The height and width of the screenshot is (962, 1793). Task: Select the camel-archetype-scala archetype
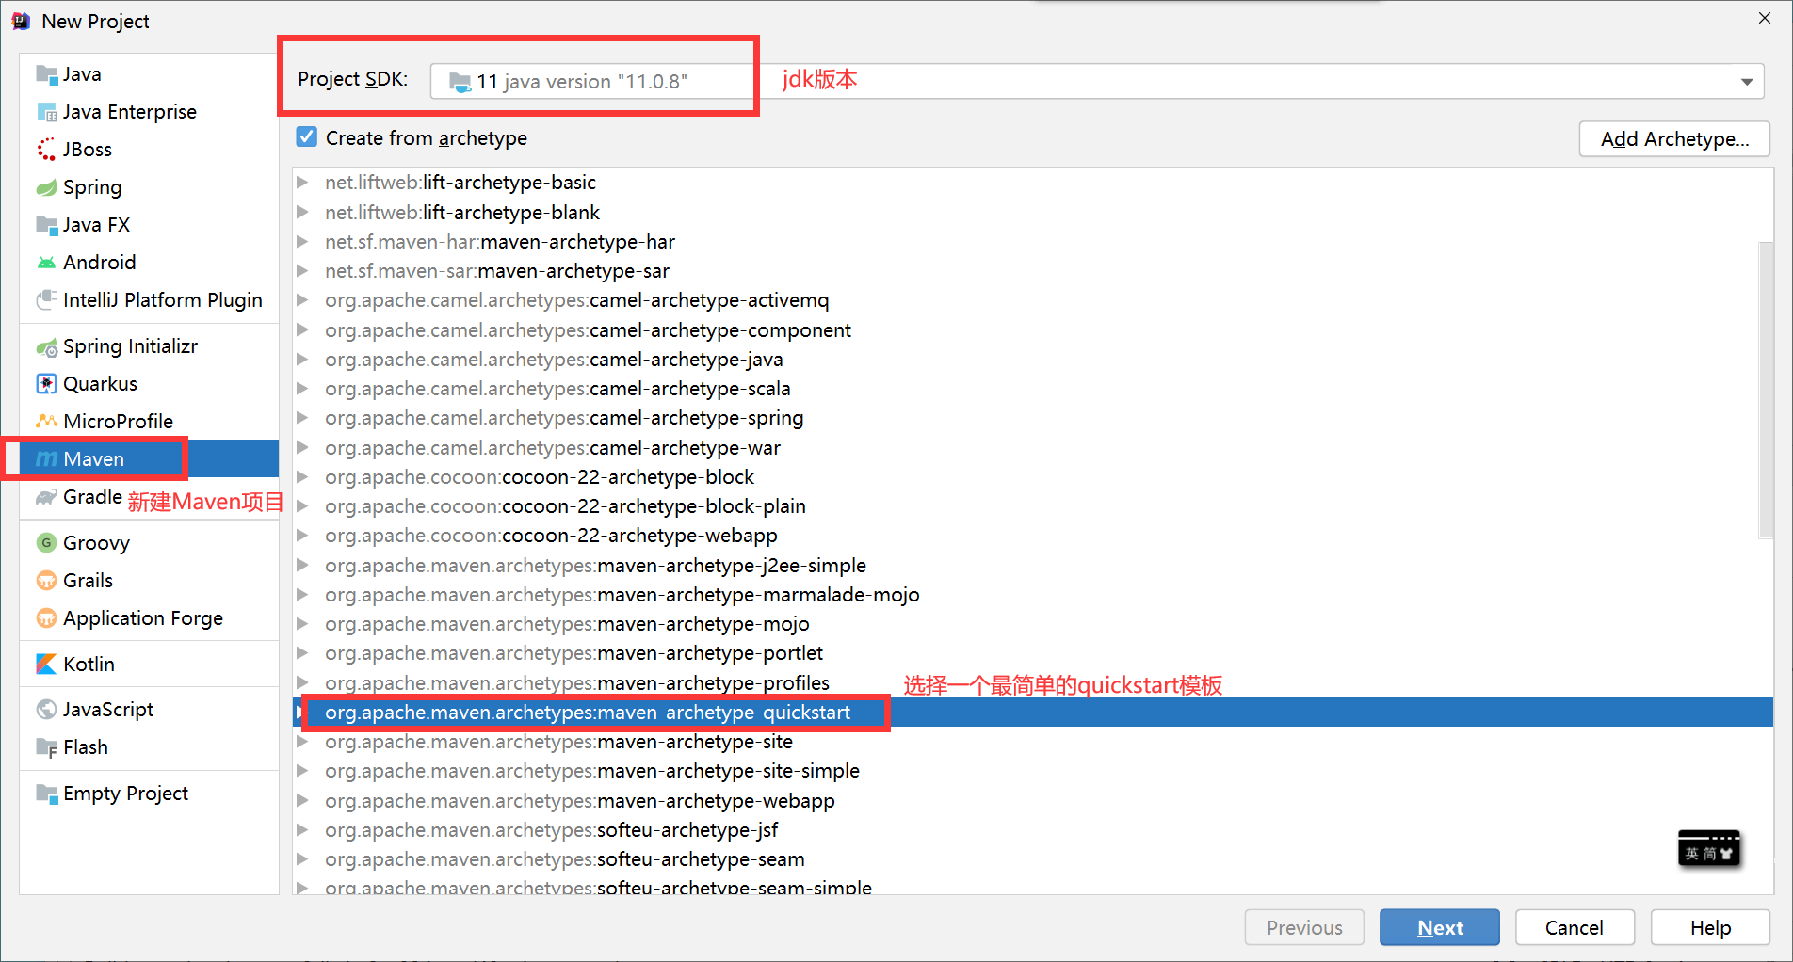coord(1033,389)
